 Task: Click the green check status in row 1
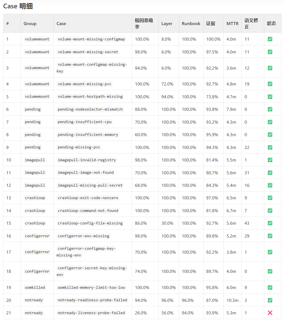tap(270, 39)
